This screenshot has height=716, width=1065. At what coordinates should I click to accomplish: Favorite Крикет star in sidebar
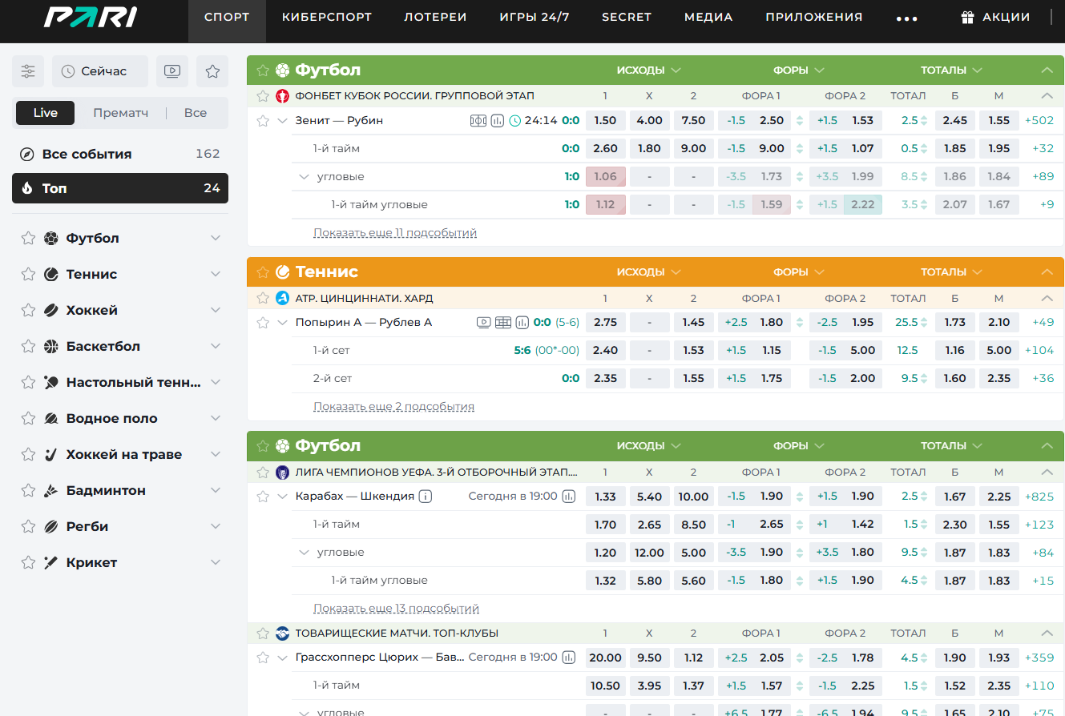pyautogui.click(x=28, y=562)
